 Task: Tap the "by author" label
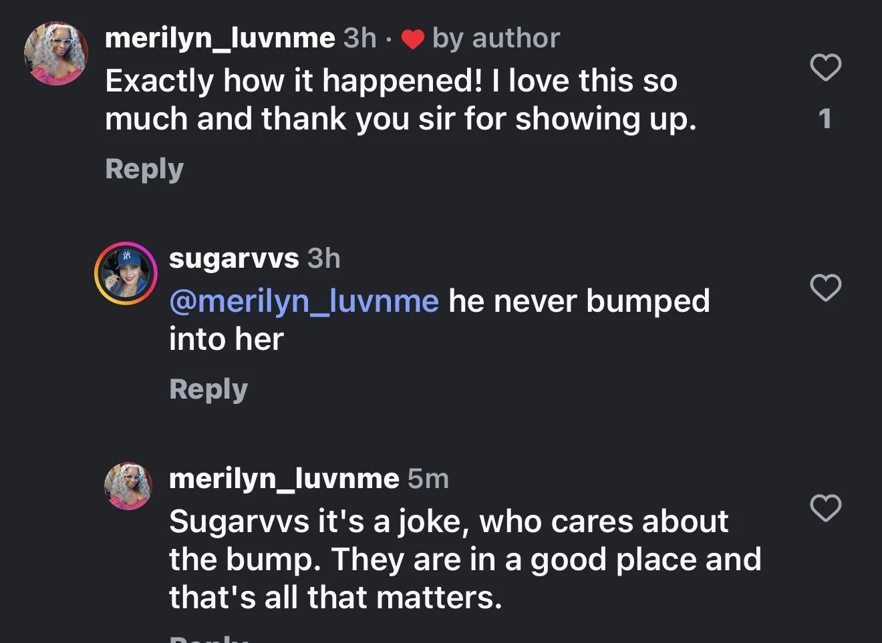coord(496,38)
